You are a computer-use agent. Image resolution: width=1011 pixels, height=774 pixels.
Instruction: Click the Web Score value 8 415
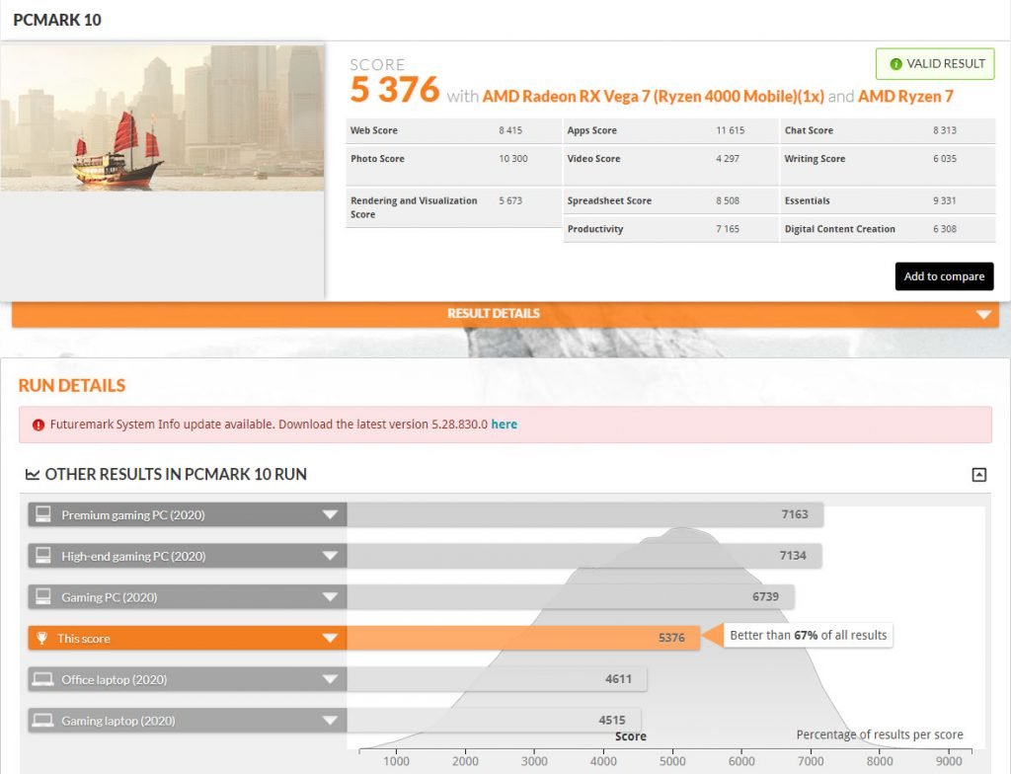[510, 130]
